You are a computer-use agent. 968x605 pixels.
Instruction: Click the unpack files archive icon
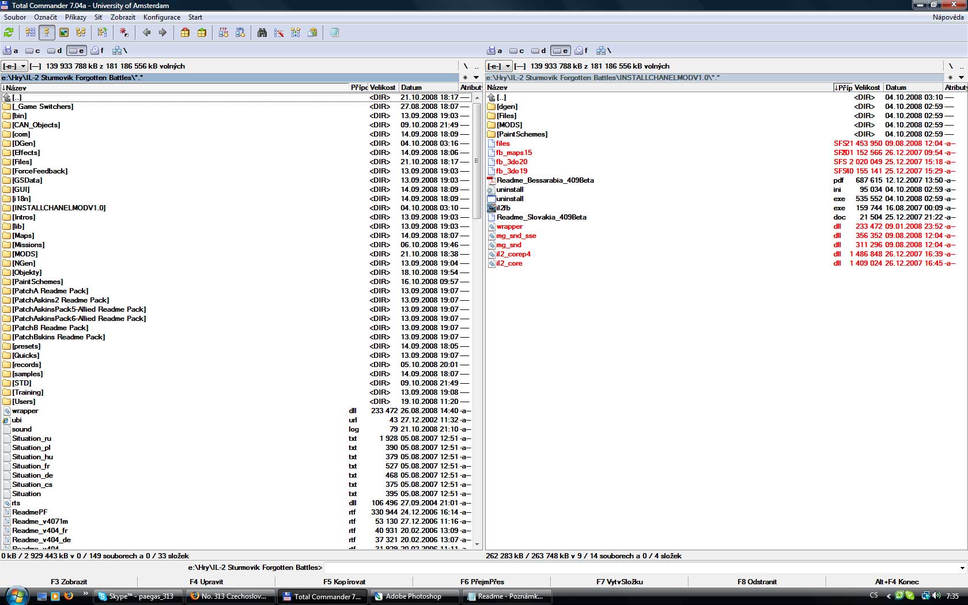[202, 33]
